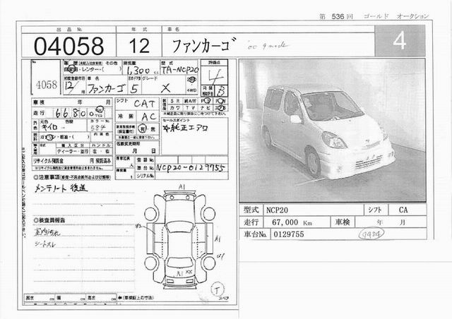Click the 車台No. label under photo

(x=255, y=234)
